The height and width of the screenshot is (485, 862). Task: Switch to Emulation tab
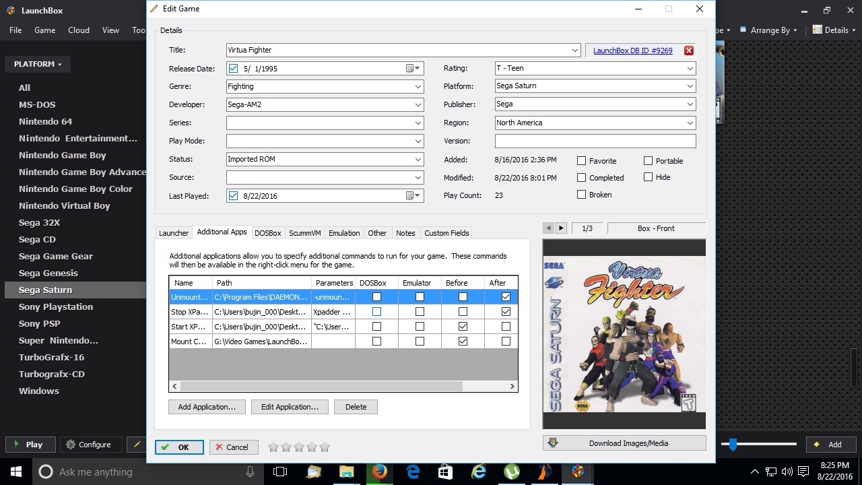344,233
